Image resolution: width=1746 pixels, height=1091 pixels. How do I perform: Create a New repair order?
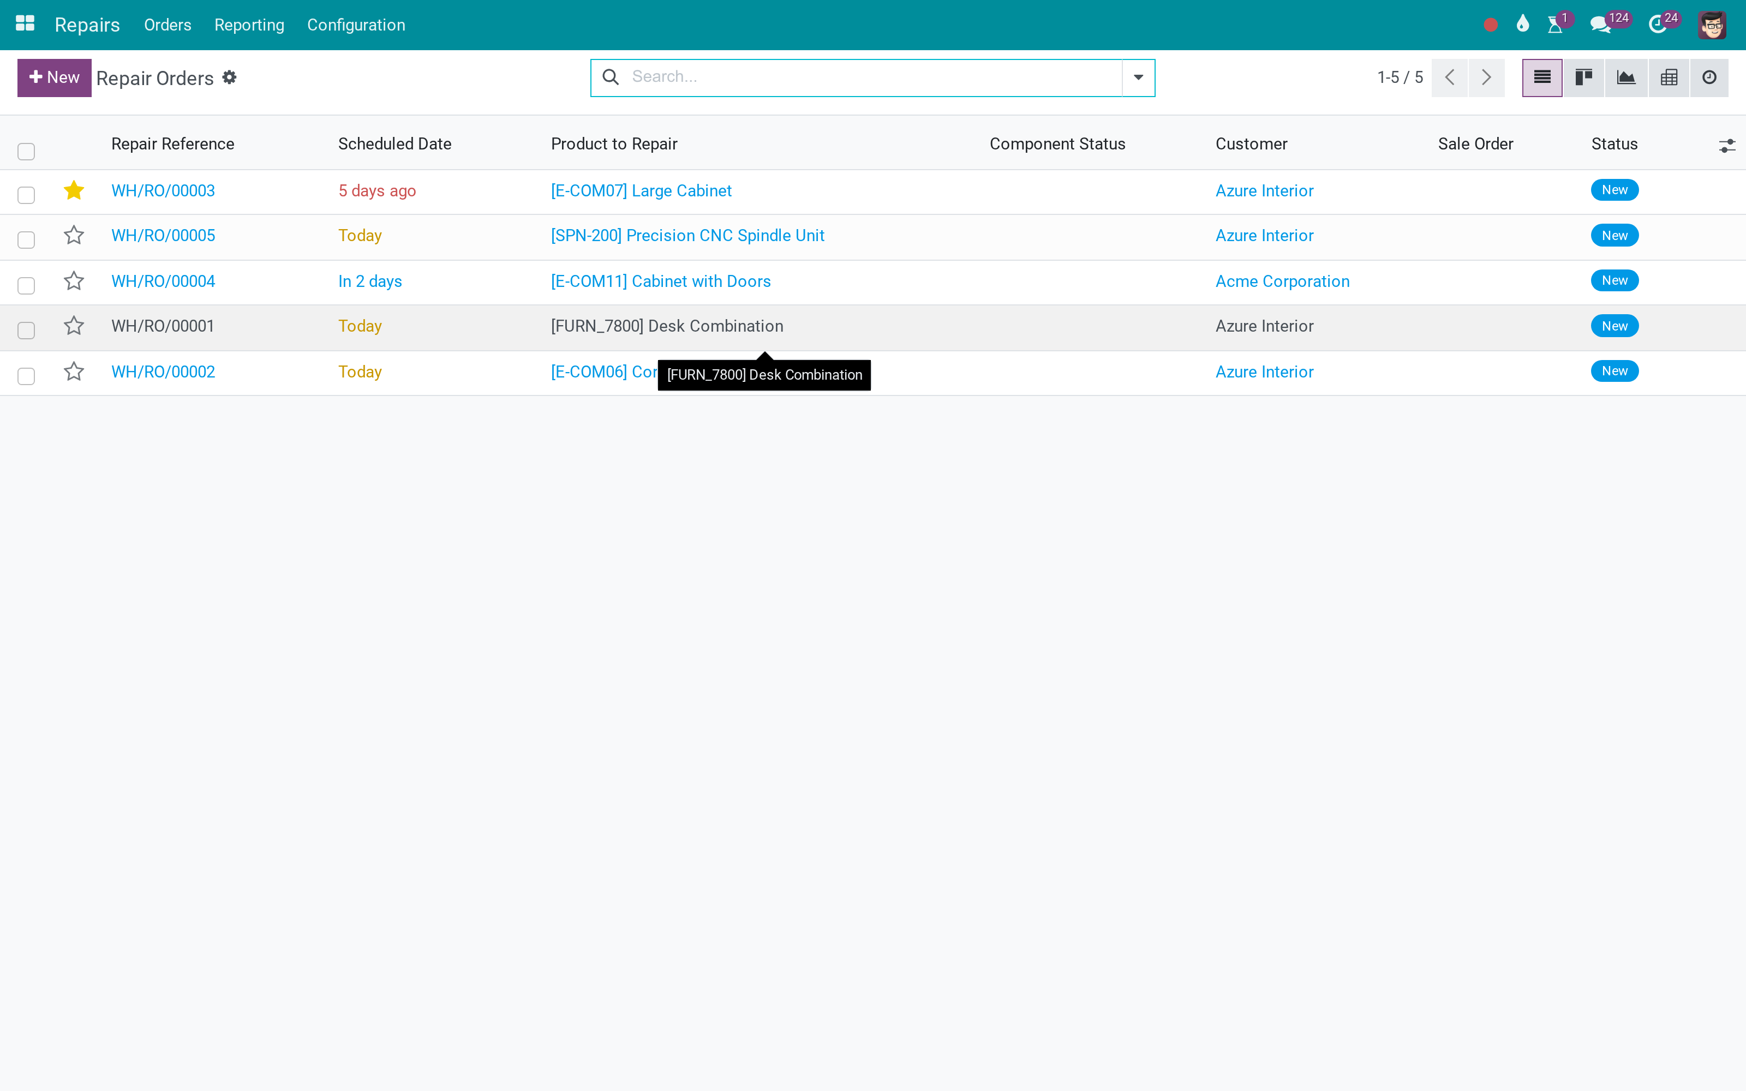54,77
